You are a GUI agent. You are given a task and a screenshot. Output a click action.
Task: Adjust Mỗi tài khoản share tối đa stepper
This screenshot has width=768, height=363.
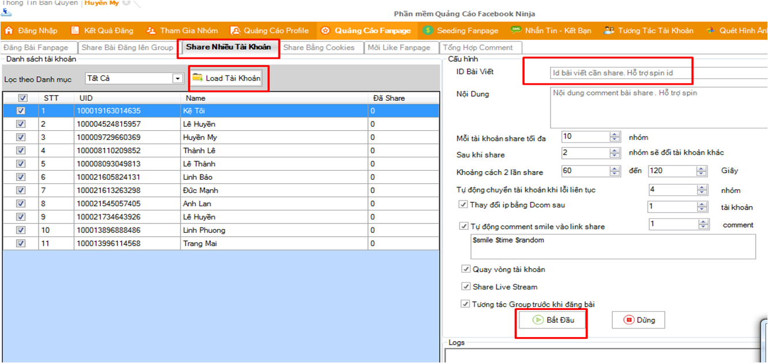coord(615,137)
